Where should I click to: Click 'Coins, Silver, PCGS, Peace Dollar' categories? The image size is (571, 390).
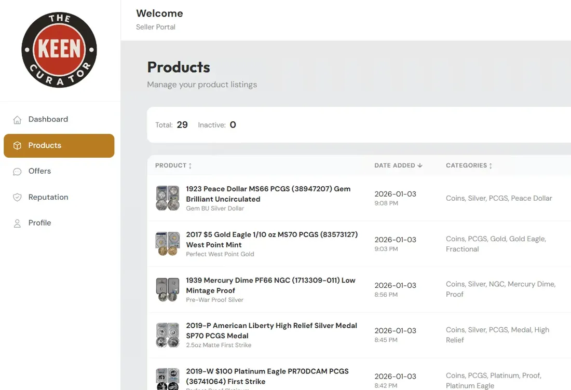tap(499, 198)
